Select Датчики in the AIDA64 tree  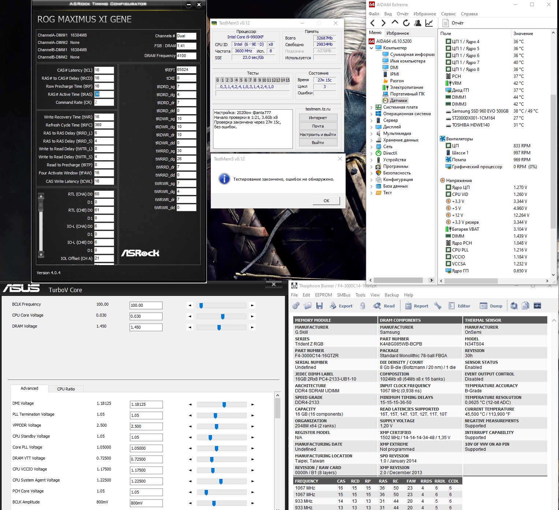tap(398, 101)
